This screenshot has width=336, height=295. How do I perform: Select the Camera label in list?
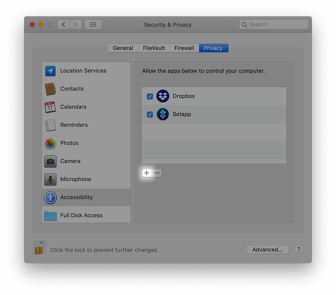70,161
